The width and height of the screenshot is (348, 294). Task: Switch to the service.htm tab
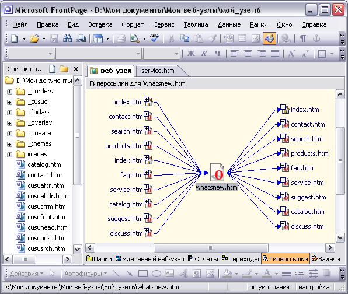click(x=158, y=71)
